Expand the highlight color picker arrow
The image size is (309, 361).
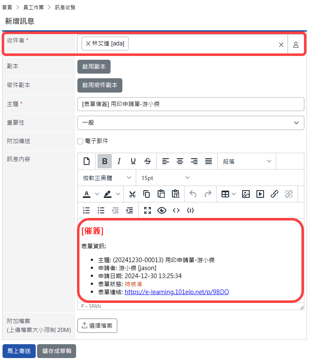click(x=118, y=194)
